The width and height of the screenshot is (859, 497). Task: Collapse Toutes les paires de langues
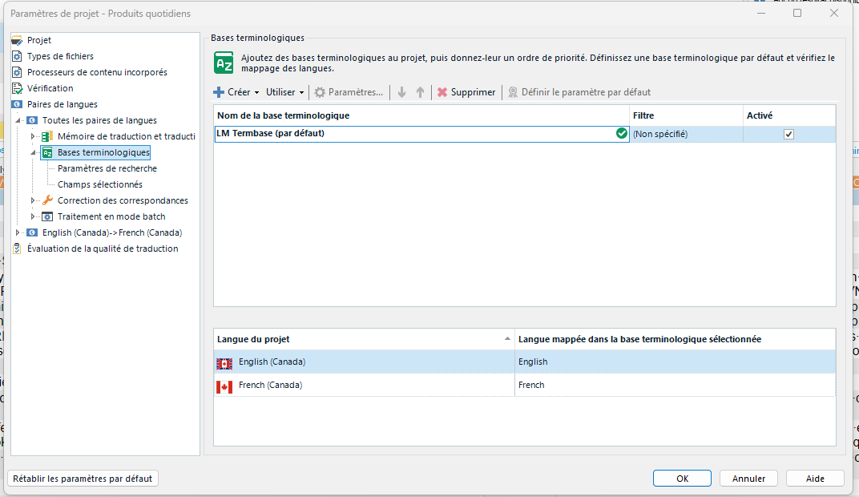[18, 119]
